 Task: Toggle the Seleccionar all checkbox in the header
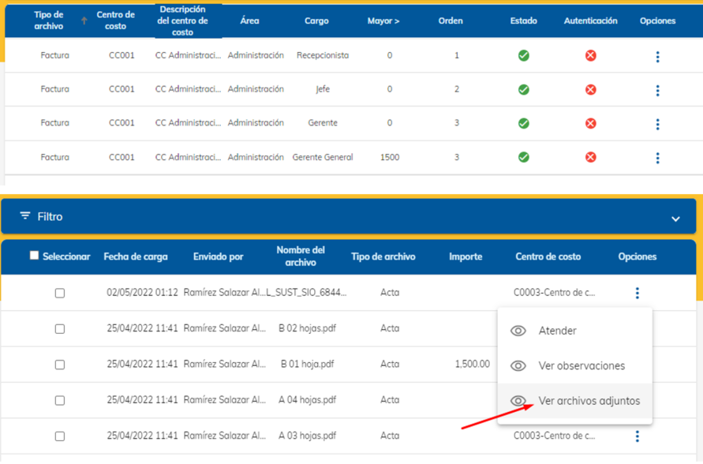[x=34, y=256]
